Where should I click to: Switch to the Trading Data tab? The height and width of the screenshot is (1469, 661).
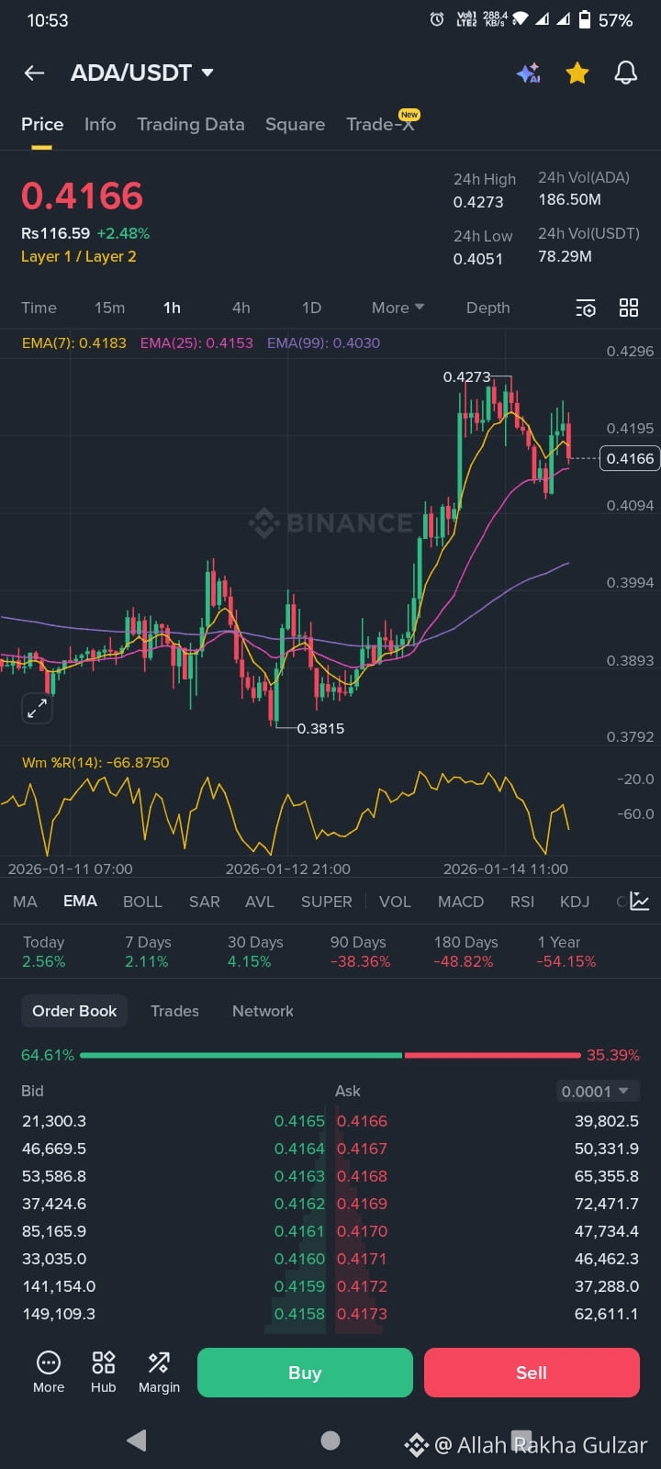point(191,124)
